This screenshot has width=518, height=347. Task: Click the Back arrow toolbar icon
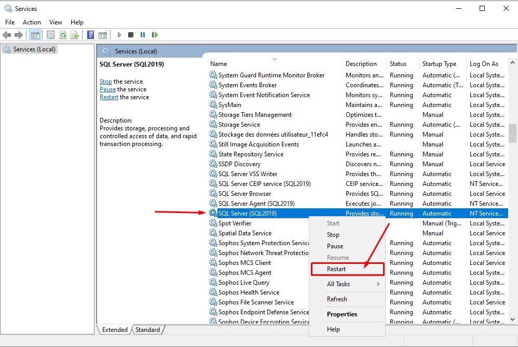point(7,35)
